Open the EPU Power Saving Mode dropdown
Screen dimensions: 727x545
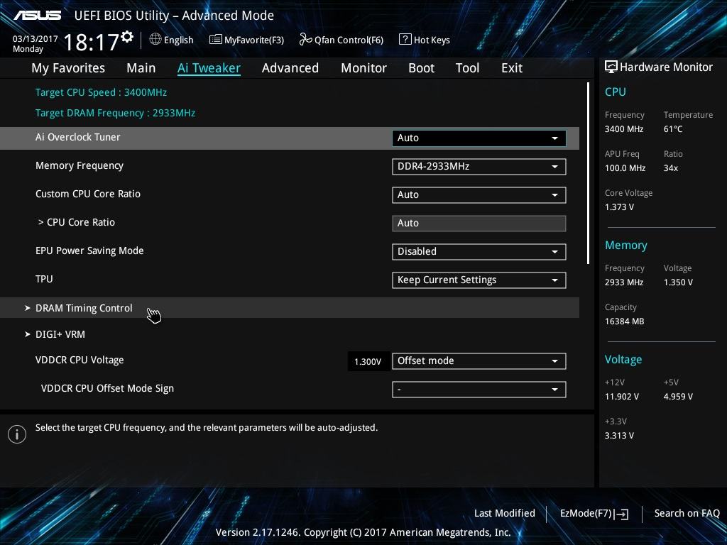[x=479, y=252]
